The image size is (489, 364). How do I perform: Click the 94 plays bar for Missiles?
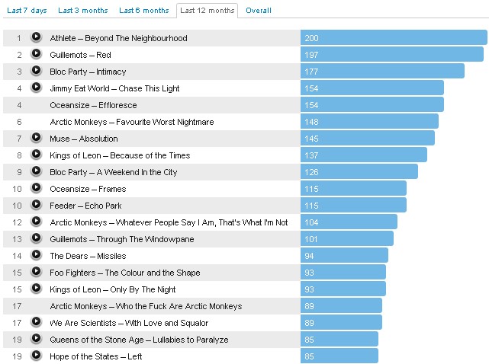pos(344,256)
